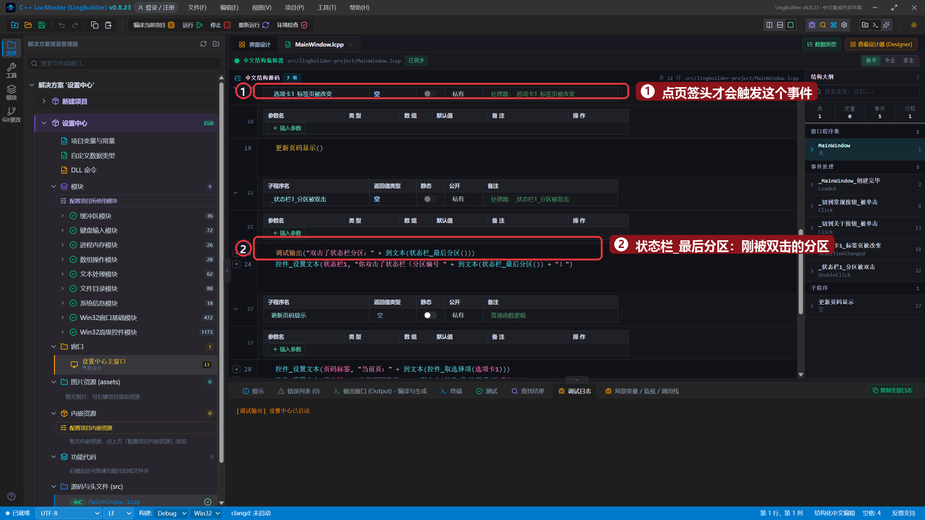This screenshot has width=925, height=520.
Task: Open the Debug build configuration dropdown
Action: pos(172,513)
